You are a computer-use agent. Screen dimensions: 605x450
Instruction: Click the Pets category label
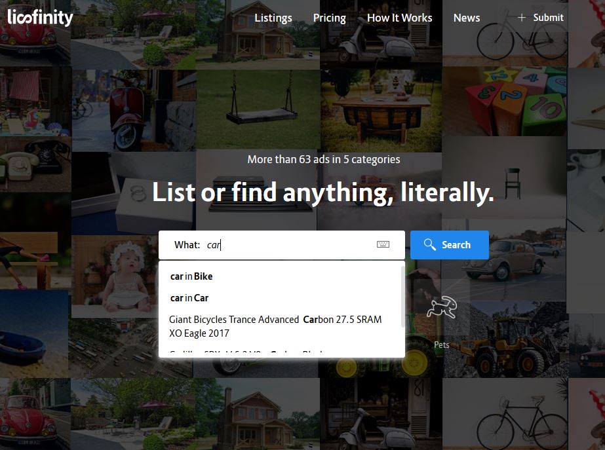441,345
